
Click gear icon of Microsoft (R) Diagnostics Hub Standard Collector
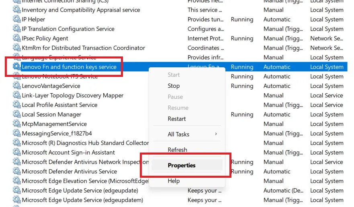17,143
